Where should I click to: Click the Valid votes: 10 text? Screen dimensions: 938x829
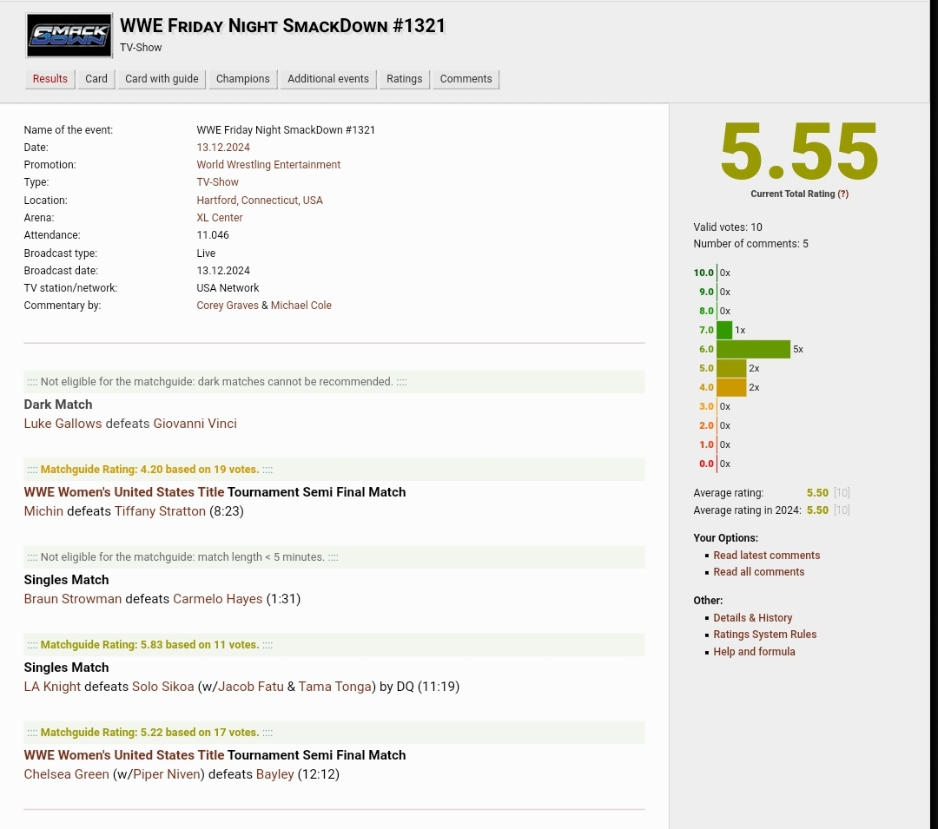728,227
